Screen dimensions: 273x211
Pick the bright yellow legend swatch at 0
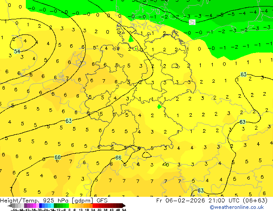click(x=71, y=206)
